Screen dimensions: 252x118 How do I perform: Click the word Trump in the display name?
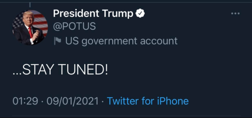coord(118,14)
